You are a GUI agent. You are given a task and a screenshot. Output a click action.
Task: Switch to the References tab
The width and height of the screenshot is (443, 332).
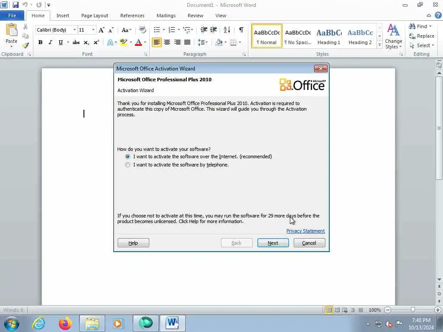click(x=132, y=16)
